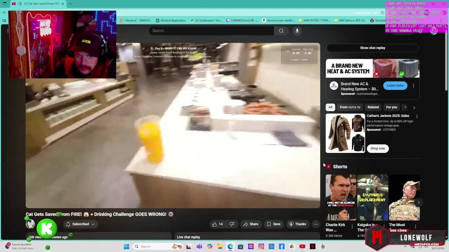The width and height of the screenshot is (449, 252).
Task: Open soldier The Most short thumbnail
Action: [x=404, y=197]
